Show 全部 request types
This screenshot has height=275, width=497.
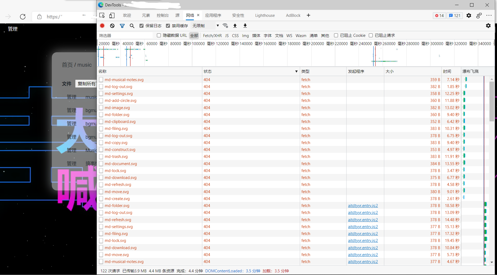click(x=194, y=35)
